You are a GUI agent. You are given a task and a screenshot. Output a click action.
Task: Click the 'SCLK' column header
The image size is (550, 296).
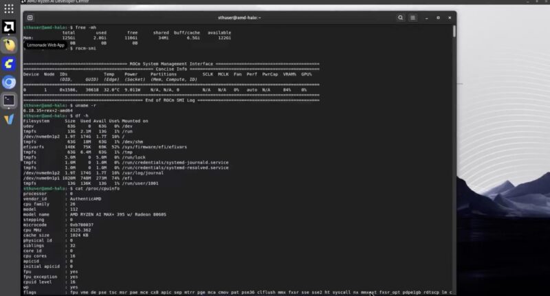point(208,74)
